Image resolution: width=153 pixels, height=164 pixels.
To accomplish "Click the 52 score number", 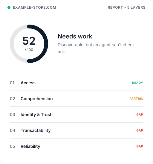I will click(29, 41).
